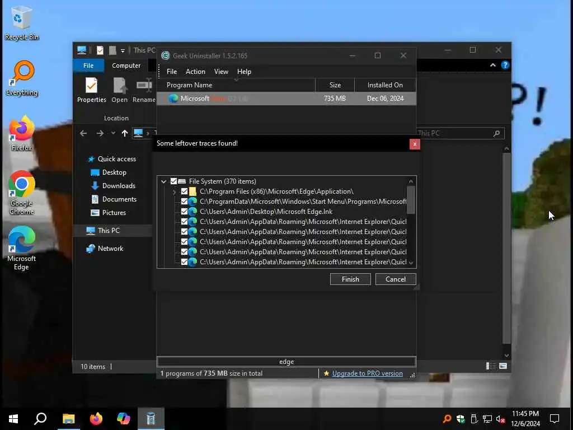
Task: Open the View menu in Geek Uninstaller
Action: click(221, 72)
